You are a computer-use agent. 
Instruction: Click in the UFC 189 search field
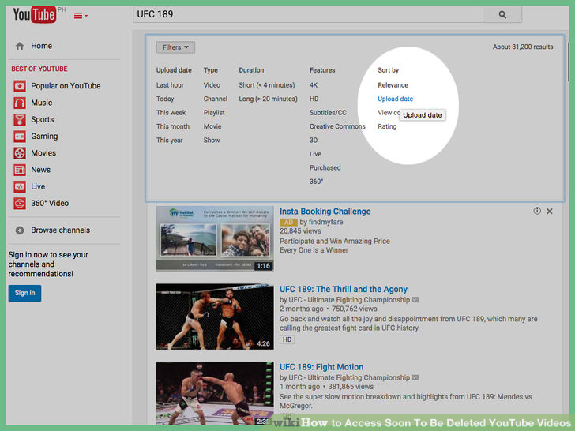click(x=308, y=15)
